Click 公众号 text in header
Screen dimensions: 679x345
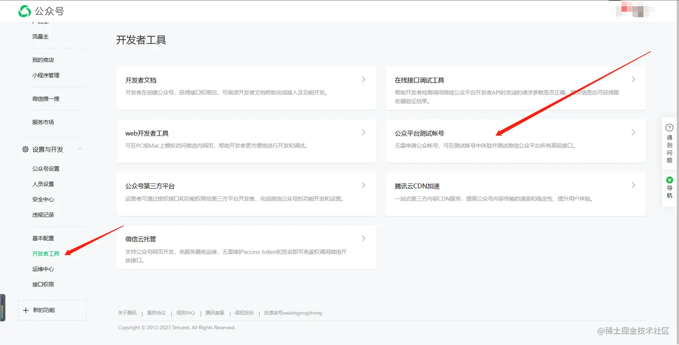tap(49, 11)
